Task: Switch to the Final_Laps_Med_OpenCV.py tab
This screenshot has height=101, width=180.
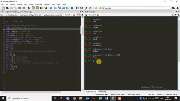Action: 29,15
